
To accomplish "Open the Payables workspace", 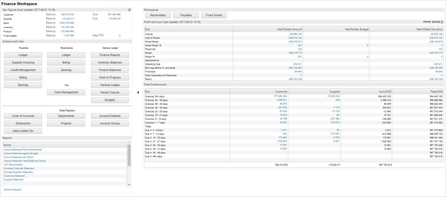I will pos(186,15).
